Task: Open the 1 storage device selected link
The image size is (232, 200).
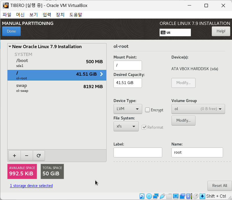Action: tap(31, 186)
